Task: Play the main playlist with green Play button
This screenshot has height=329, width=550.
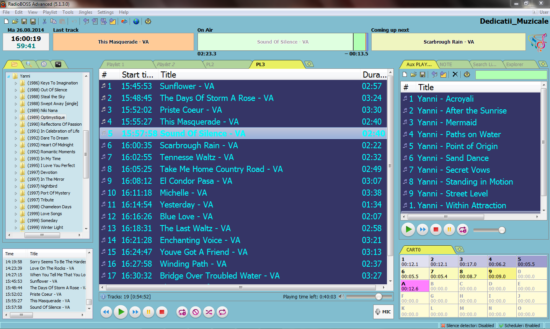Action: coord(121,312)
